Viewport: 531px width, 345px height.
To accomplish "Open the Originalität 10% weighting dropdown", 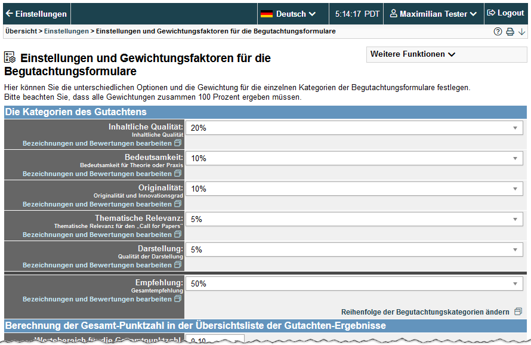I will coord(354,189).
